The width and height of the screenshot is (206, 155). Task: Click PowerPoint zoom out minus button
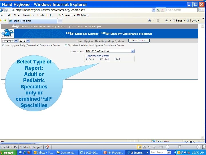click(x=167, y=147)
